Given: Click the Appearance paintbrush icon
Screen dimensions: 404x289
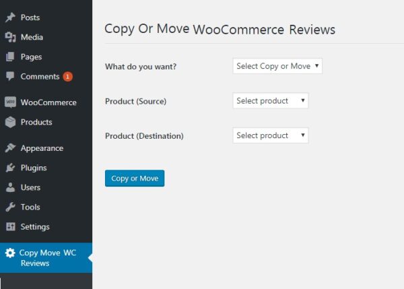Looking at the screenshot, I should (x=10, y=148).
